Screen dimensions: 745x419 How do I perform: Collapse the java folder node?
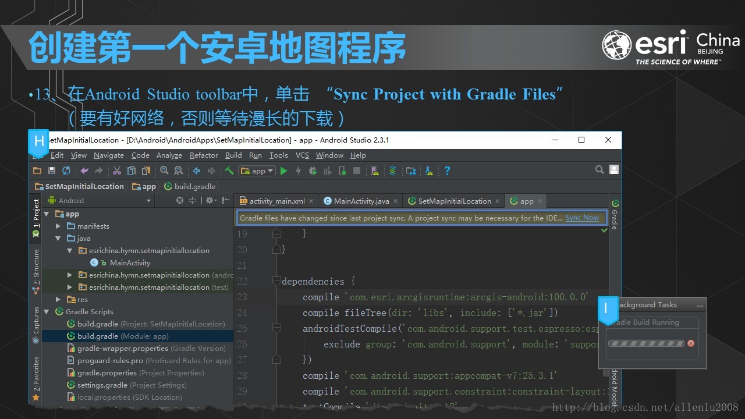coord(58,238)
